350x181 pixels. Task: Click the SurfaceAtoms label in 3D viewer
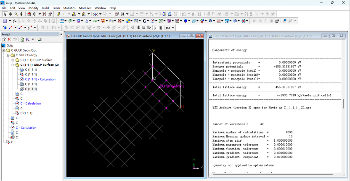(x=172, y=86)
